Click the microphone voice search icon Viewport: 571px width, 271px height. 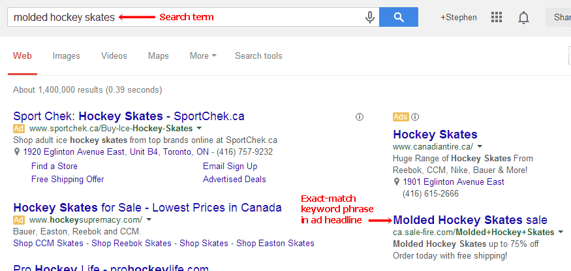tap(369, 17)
